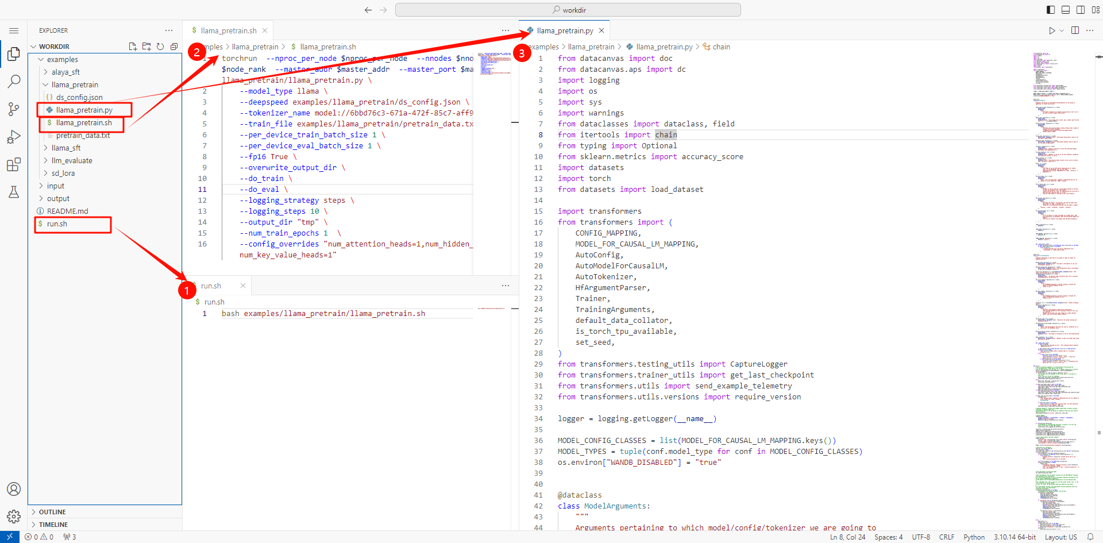
Task: Open the run dropdown arrow next to play
Action: pyautogui.click(x=1062, y=30)
